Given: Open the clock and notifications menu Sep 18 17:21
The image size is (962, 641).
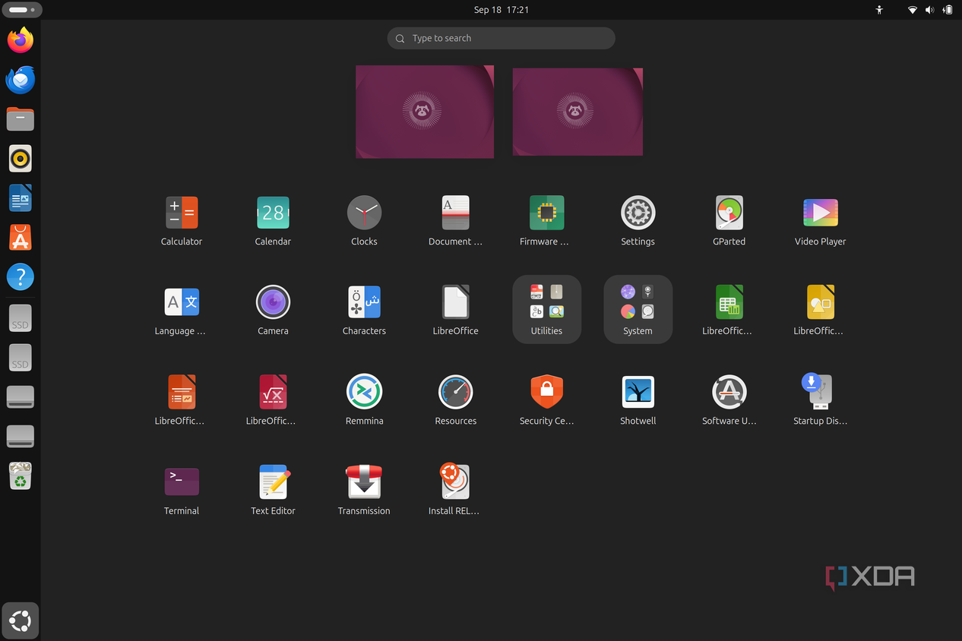Looking at the screenshot, I should point(502,10).
